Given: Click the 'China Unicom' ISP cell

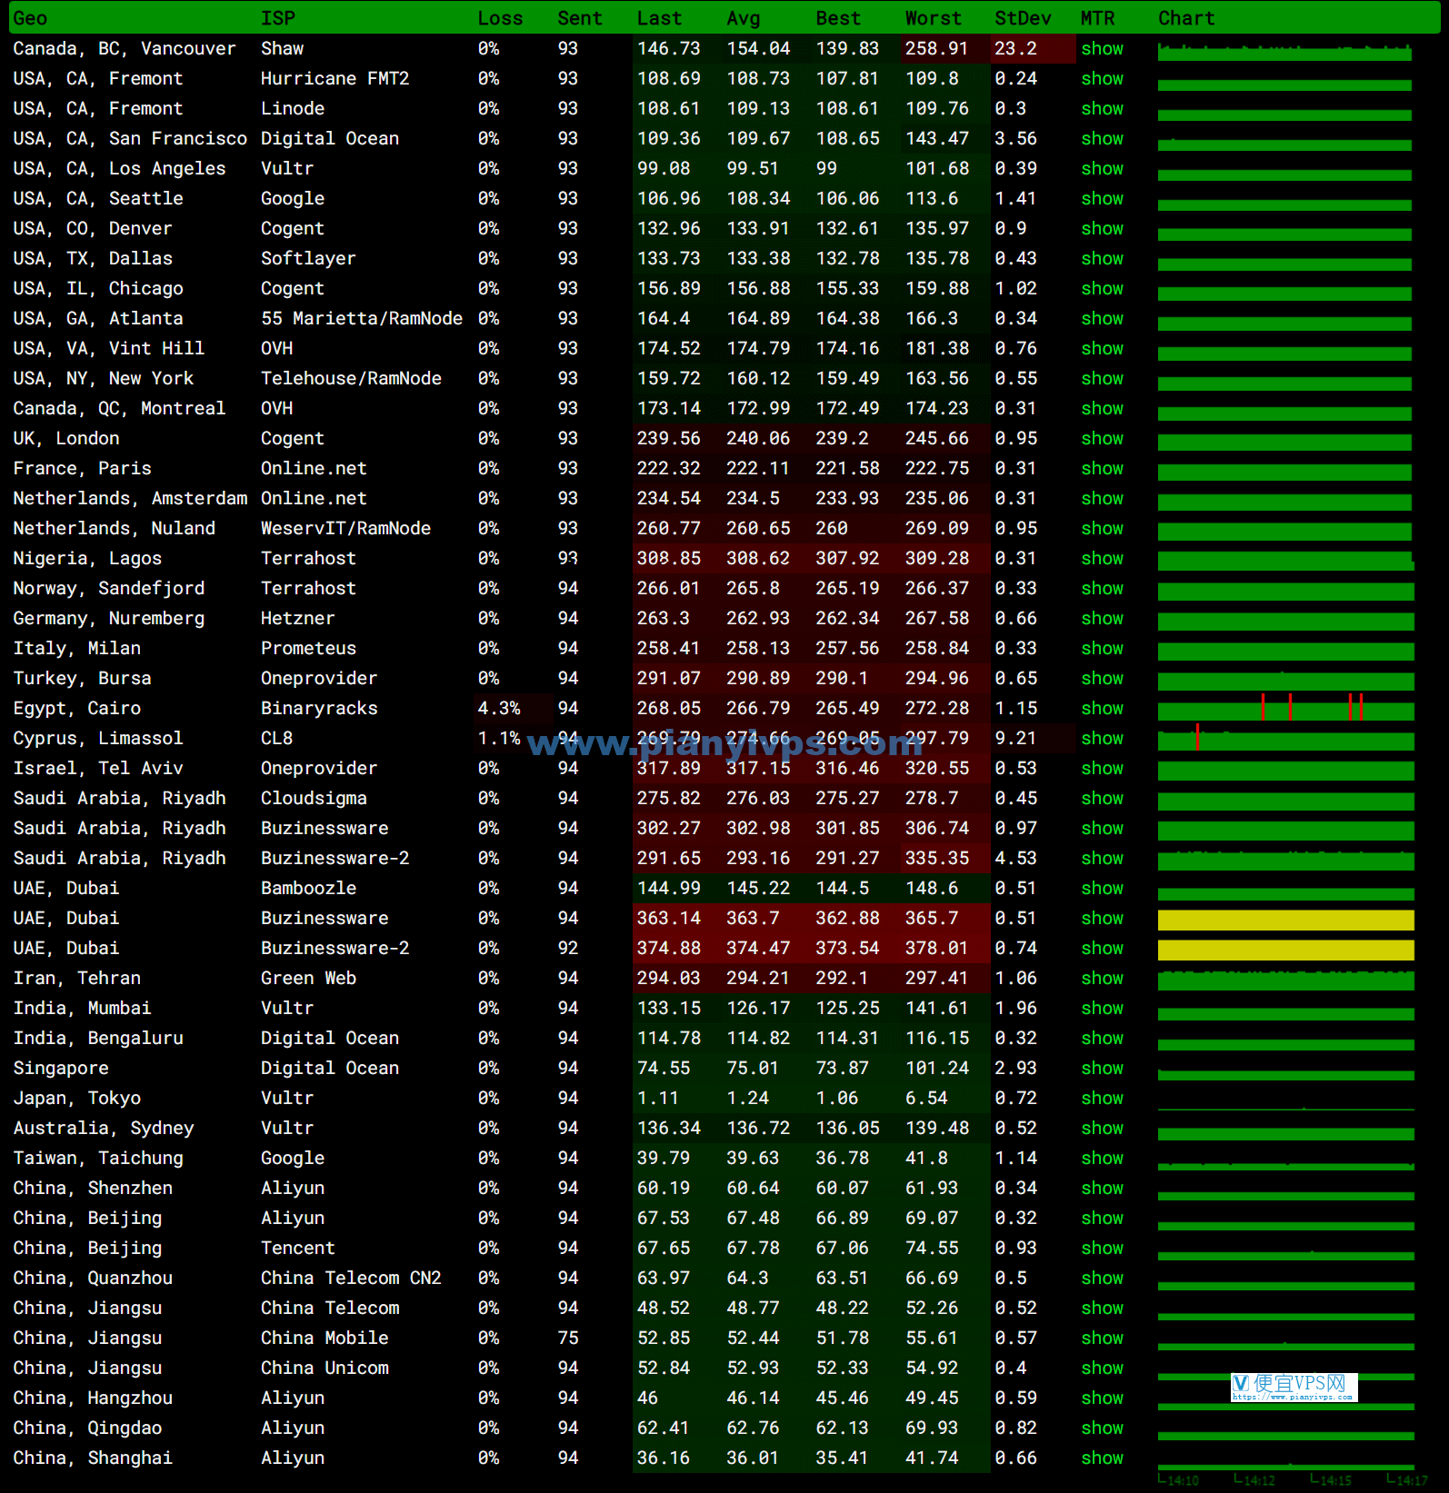Looking at the screenshot, I should point(325,1369).
